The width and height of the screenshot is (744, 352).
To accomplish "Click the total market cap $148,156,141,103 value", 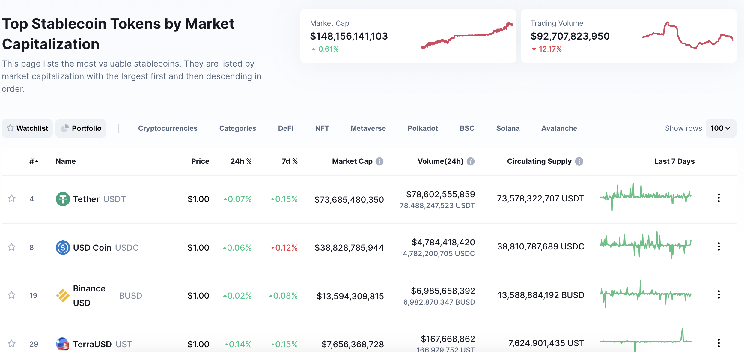I will click(349, 36).
